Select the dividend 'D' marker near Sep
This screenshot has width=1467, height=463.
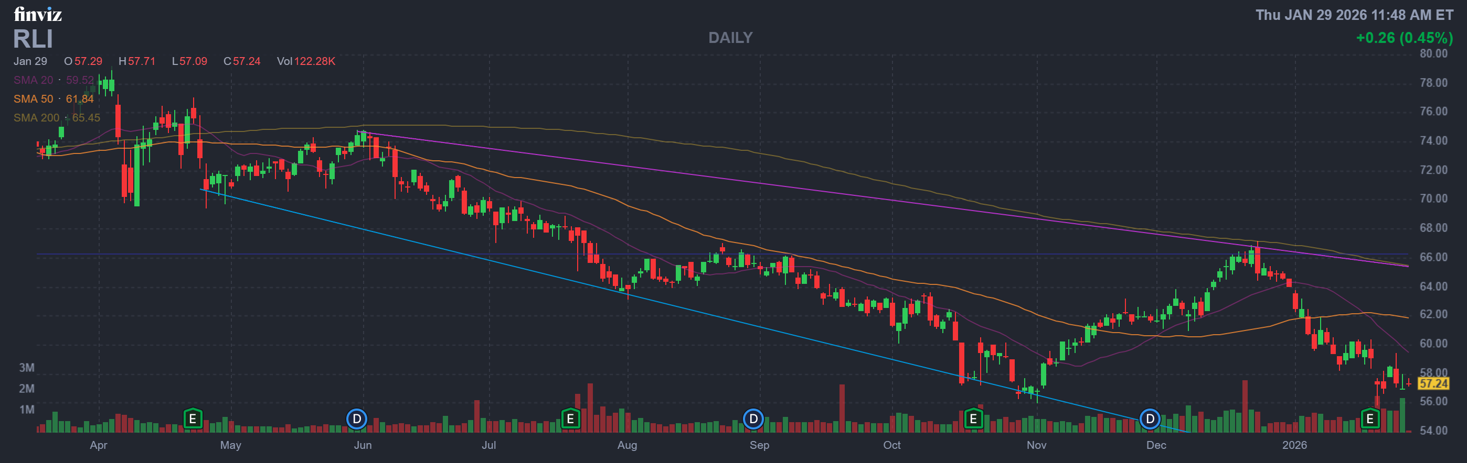tap(753, 419)
